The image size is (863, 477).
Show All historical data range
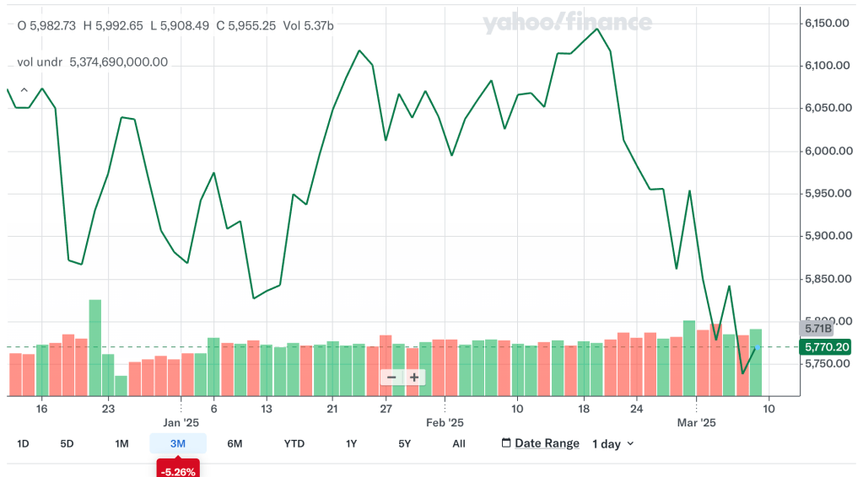point(459,443)
